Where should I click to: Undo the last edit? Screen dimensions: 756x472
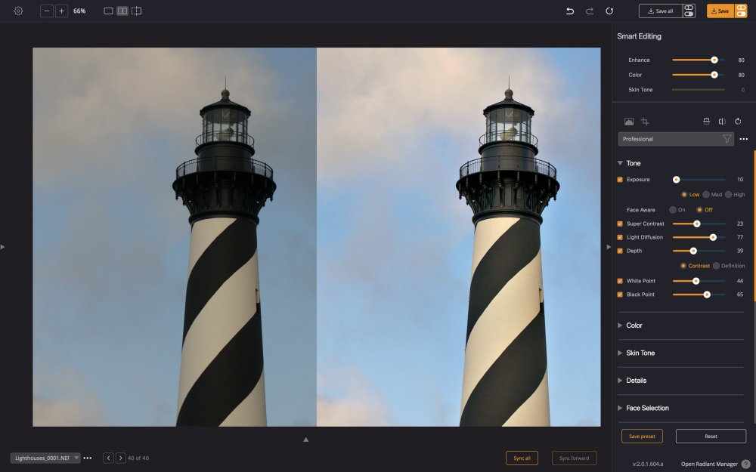point(570,11)
